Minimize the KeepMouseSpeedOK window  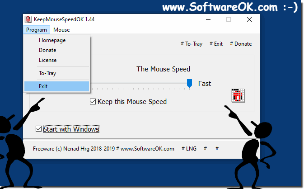208,19
